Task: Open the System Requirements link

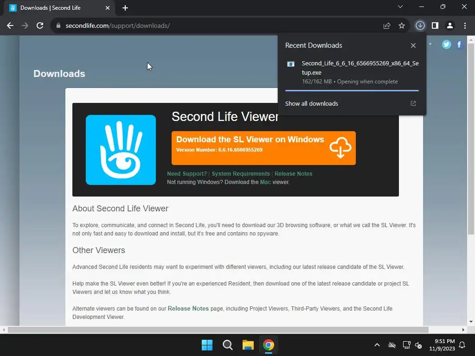Action: coord(241,174)
